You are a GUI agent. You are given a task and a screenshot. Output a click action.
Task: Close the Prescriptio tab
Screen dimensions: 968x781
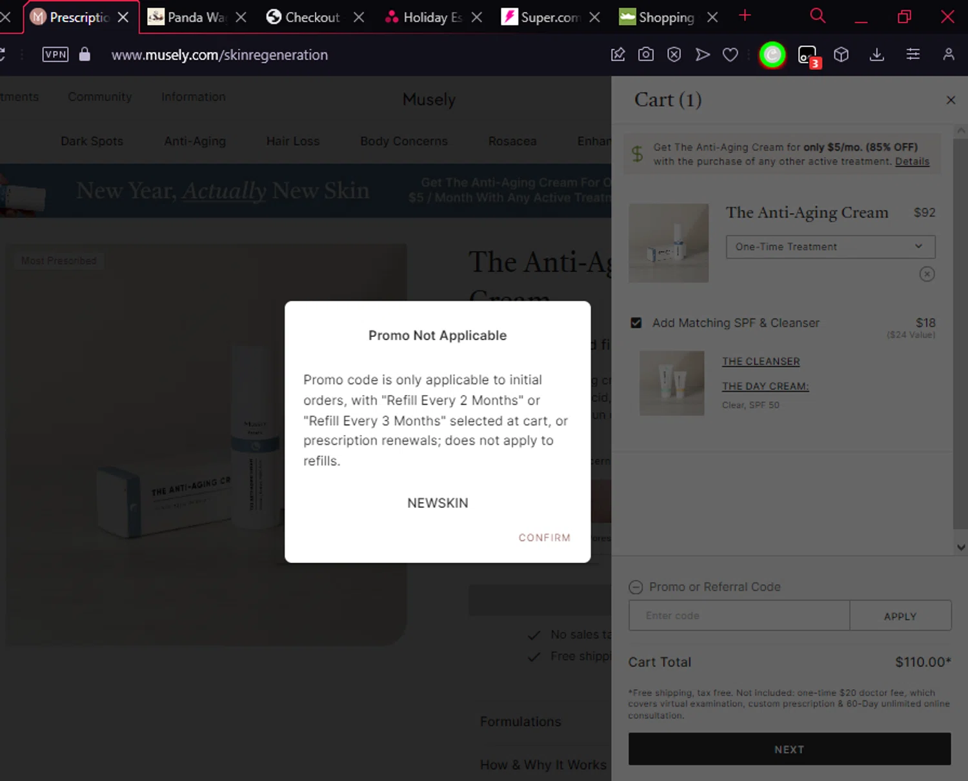[x=123, y=17]
